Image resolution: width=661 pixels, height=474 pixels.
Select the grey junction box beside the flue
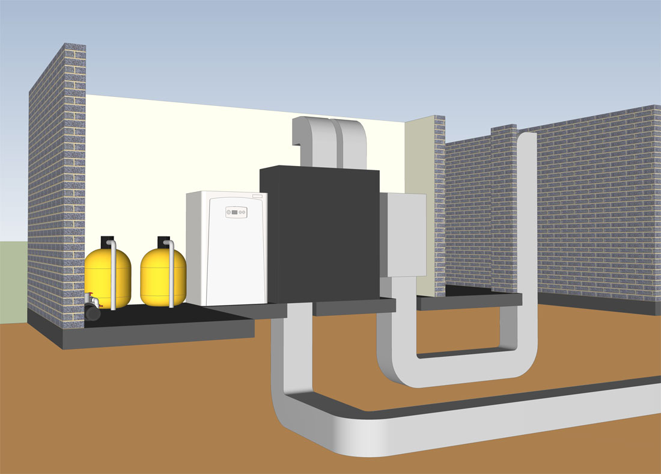click(x=404, y=235)
